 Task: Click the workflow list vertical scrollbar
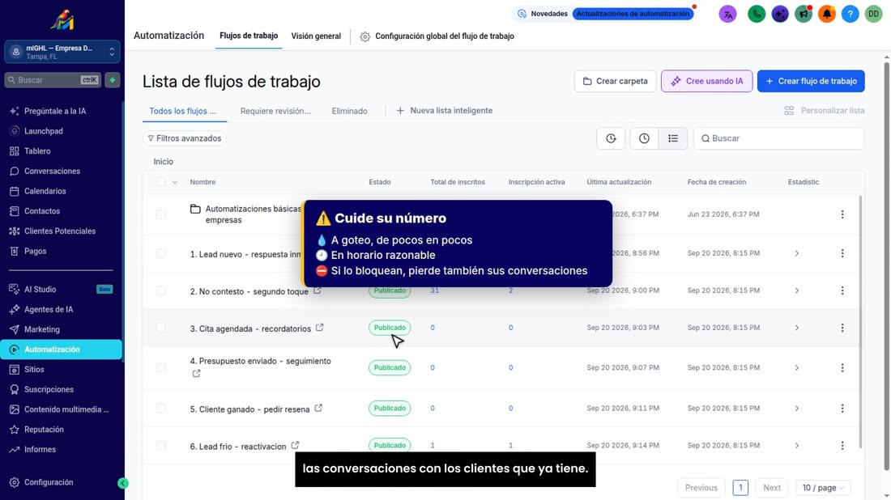859,320
